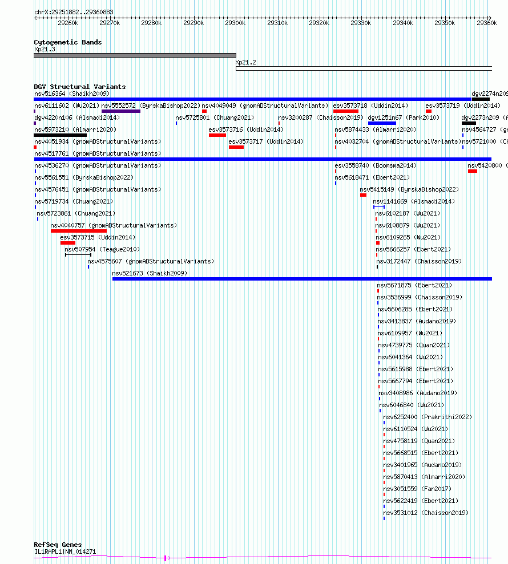Click nsv6109957 (Wu2021) label
The image size is (508, 564).
(410, 333)
